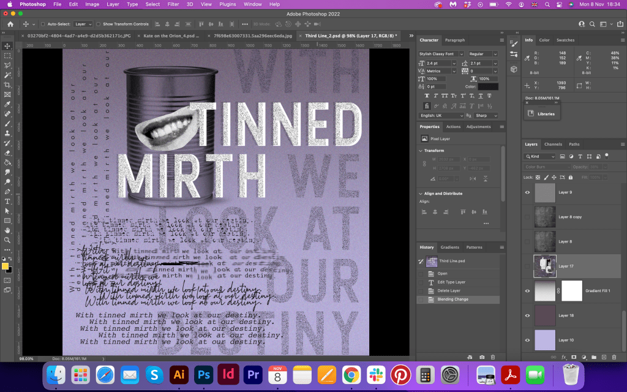Screen dimensions: 627x392
Task: Enable the Auto-Select checkbox
Action: tap(42, 24)
